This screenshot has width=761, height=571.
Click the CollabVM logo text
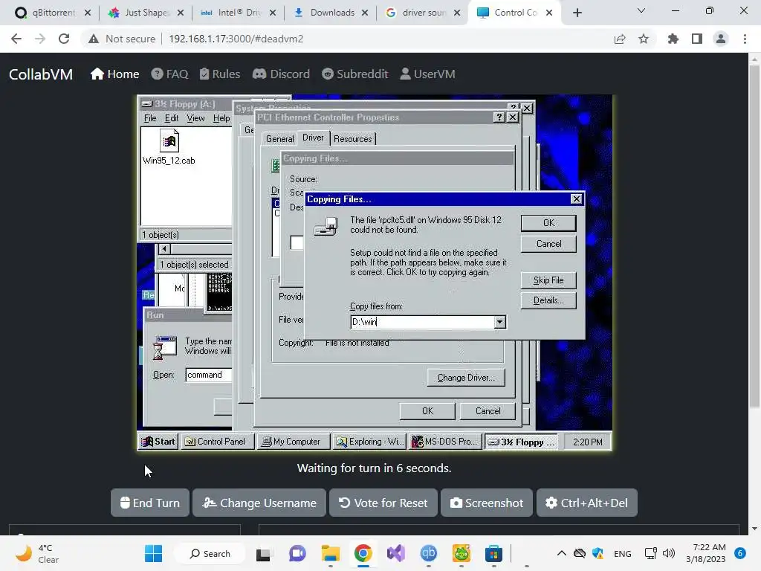click(41, 74)
